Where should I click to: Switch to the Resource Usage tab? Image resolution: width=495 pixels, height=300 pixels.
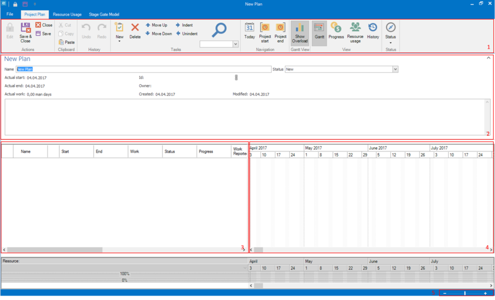(67, 15)
